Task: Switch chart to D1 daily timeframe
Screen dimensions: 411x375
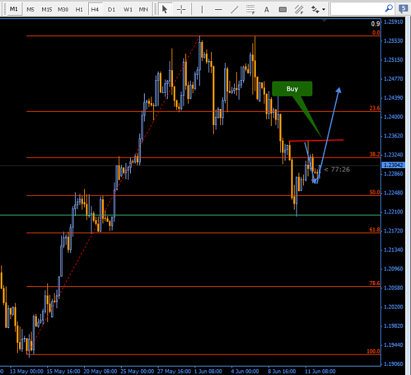Action: (111, 10)
